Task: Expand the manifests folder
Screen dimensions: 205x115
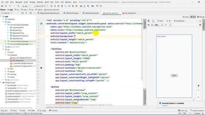Action: click(3, 19)
